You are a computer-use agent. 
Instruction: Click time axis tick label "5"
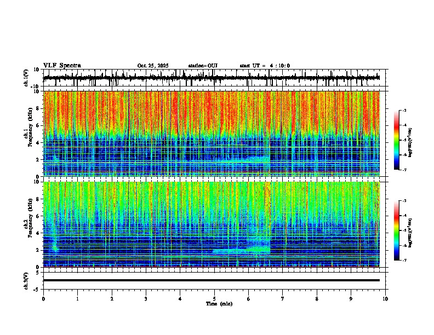[214, 299]
